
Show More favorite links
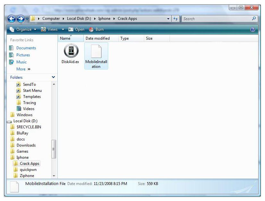click(23, 69)
